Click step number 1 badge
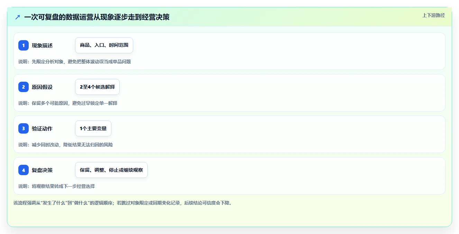Image resolution: width=459 pixels, height=234 pixels. [x=24, y=45]
